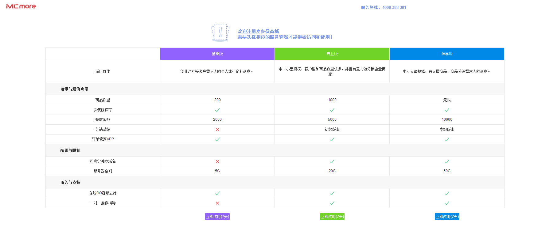This screenshot has height=250, width=534.
Task: Click 尊享版 check mark for 可绑定独立域名
Action: pyautogui.click(x=447, y=161)
